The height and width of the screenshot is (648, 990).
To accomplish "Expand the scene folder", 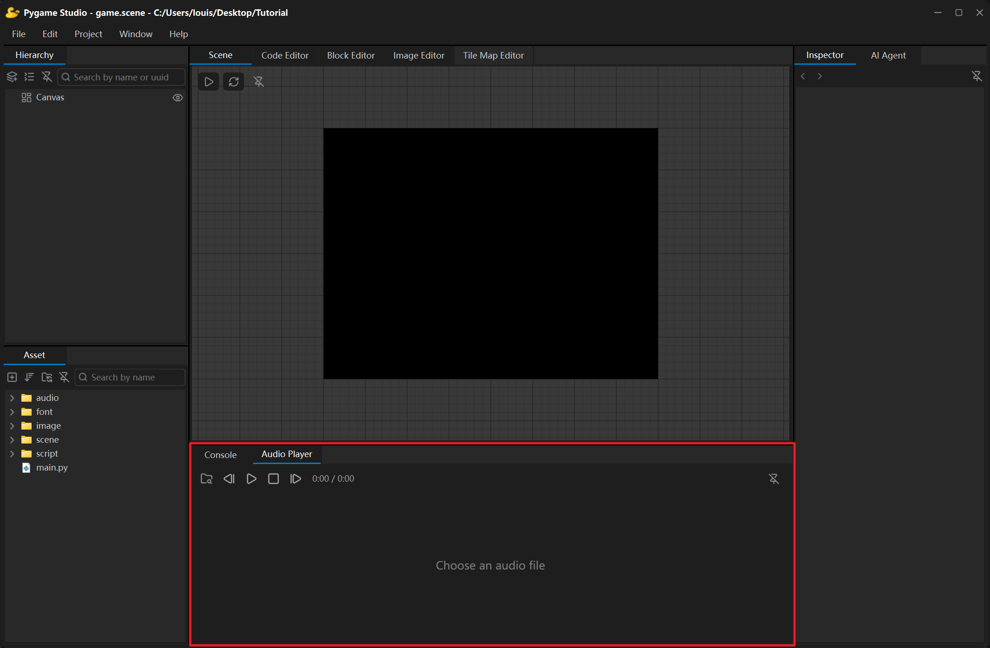I will click(12, 440).
